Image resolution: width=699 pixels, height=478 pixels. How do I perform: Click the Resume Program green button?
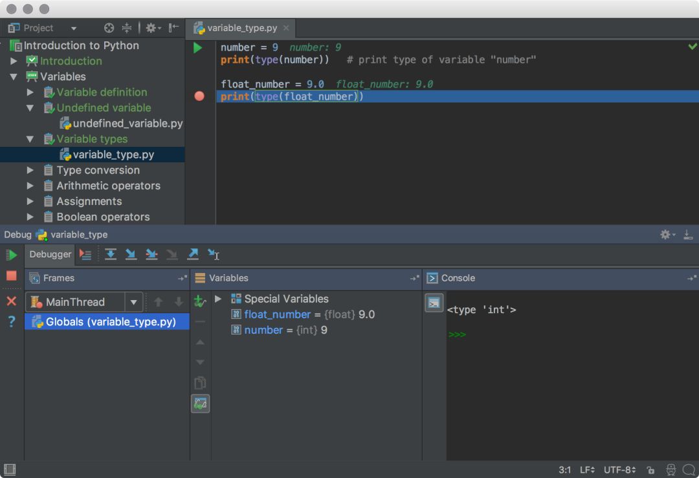(x=12, y=255)
